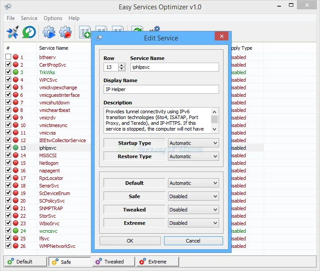Click the app gear icon in main title bar
This screenshot has width=320, height=271.
(x=8, y=7)
